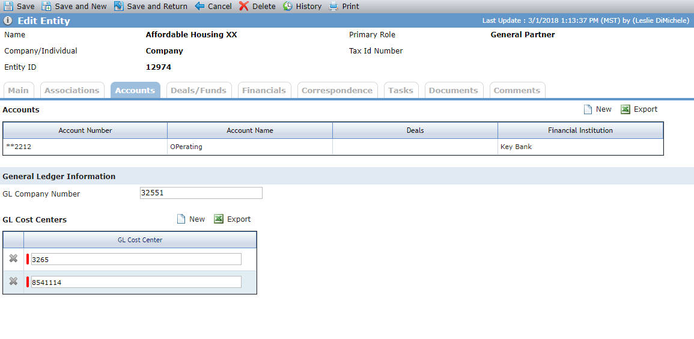694x339 pixels.
Task: Click the blue Cancel arrow icon
Action: (199, 6)
